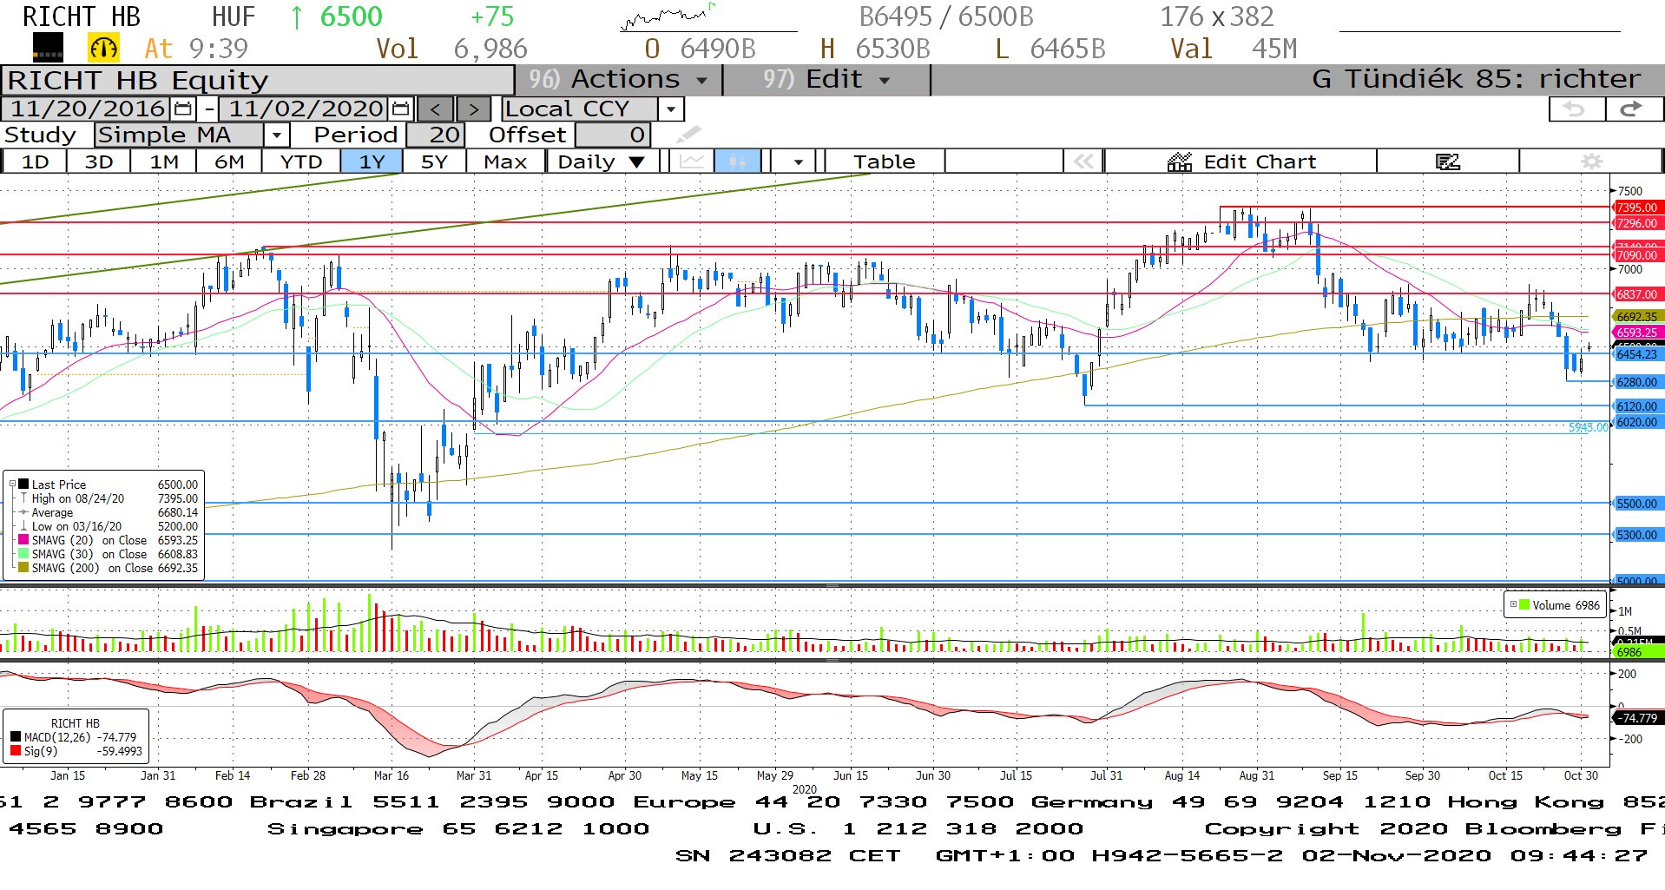Click the undo arrow button
Viewport: 1665px width, 890px height.
1576,109
